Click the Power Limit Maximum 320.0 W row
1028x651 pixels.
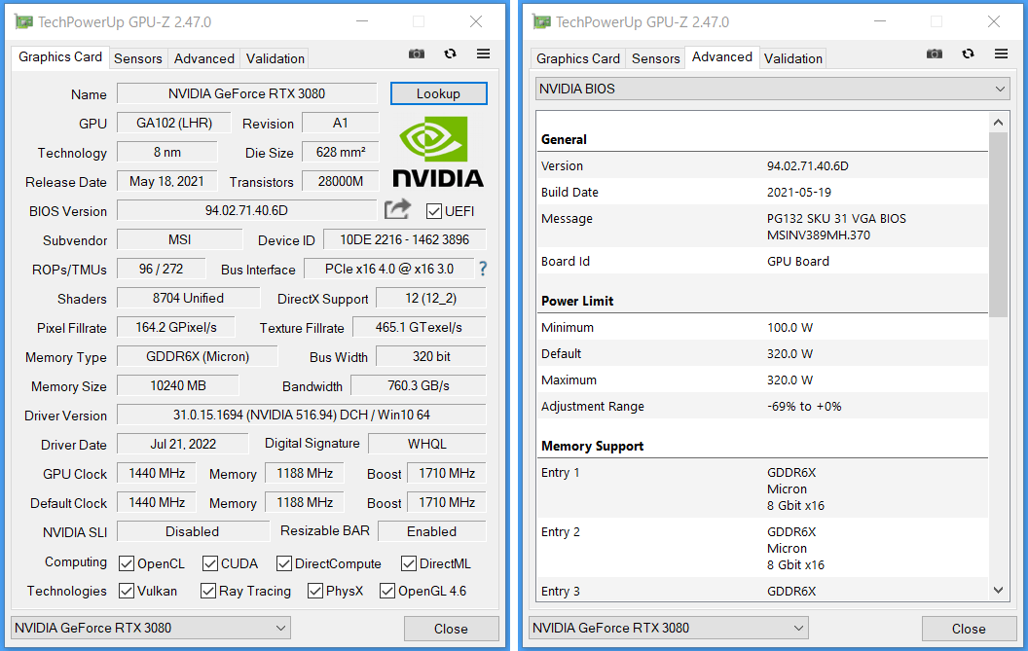click(x=762, y=380)
